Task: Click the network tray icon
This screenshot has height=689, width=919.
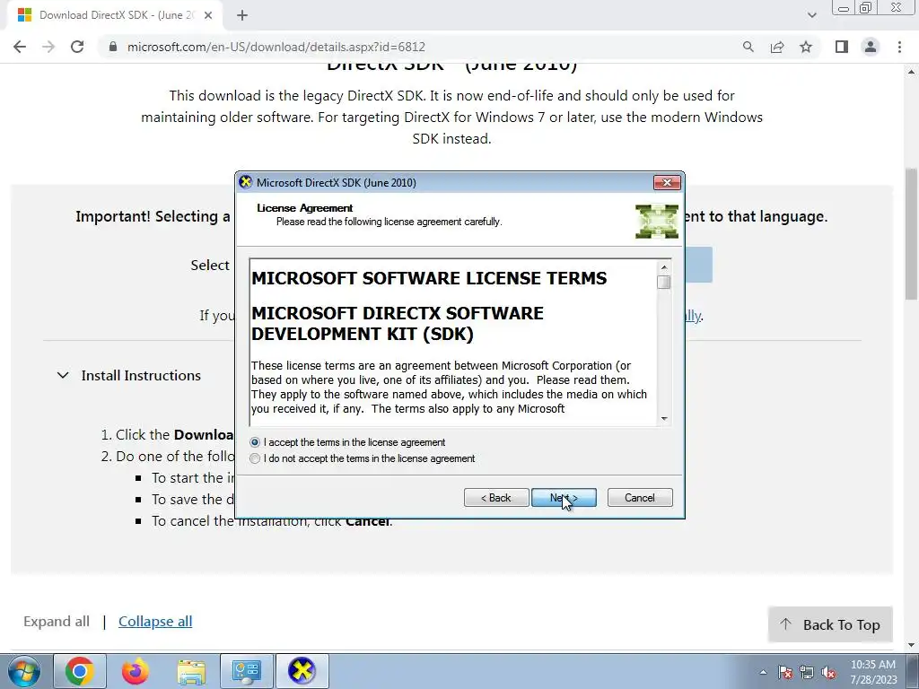Action: pos(807,672)
